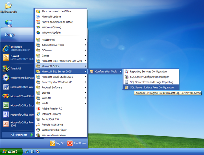Launch PerfectDisk 7.0 from programs list

click(61, 119)
